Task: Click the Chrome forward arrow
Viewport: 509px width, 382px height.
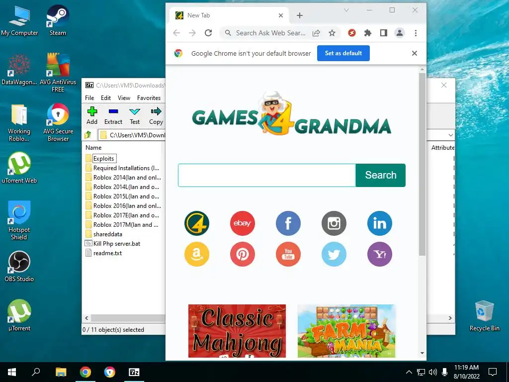Action: 192,33
